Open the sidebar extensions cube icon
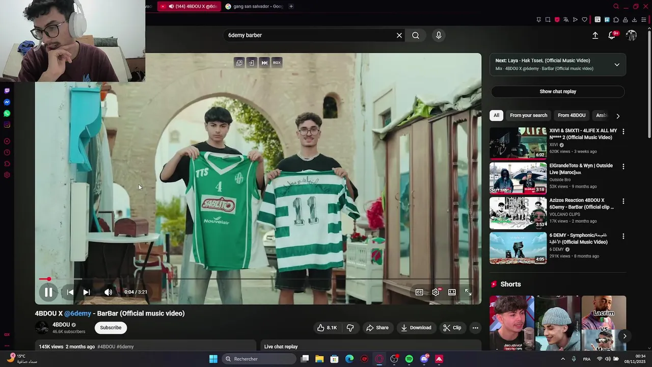The width and height of the screenshot is (652, 367). (x=7, y=164)
